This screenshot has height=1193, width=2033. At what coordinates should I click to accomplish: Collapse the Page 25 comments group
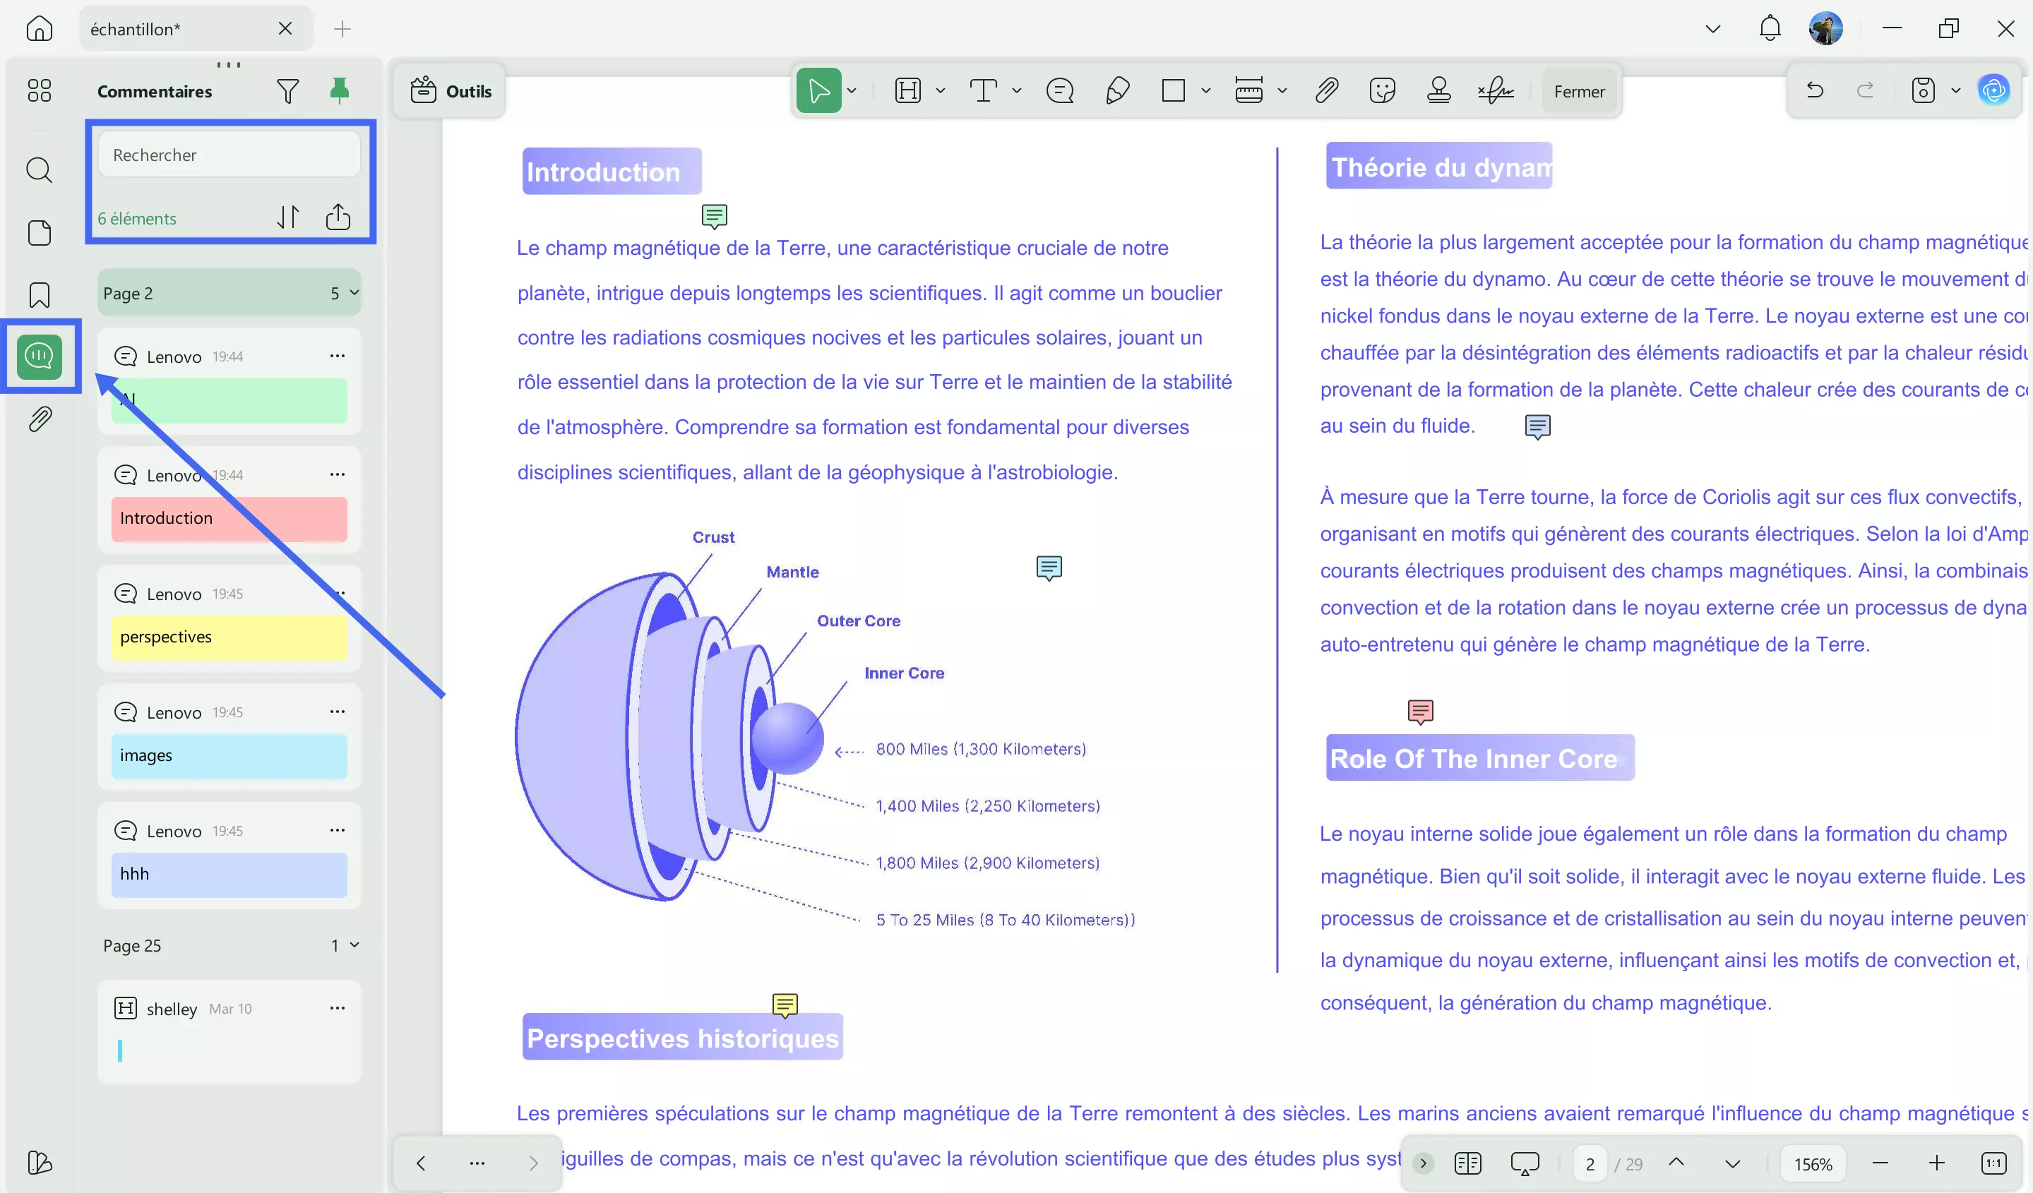(353, 945)
